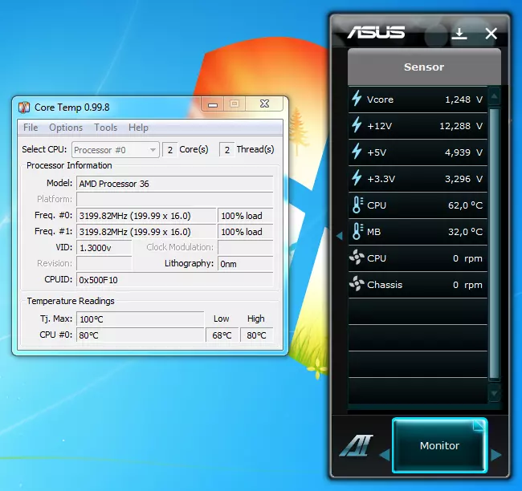Click the fan icon next to Chassis rpm
This screenshot has height=491, width=522.
click(357, 285)
